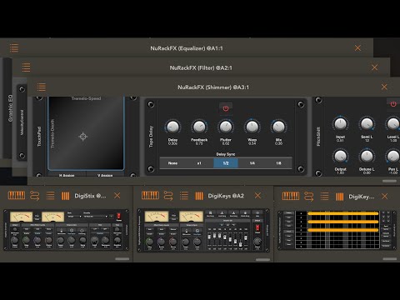
Task: Click the middle orange note bar in the sequencer grid
Action: 343,222
